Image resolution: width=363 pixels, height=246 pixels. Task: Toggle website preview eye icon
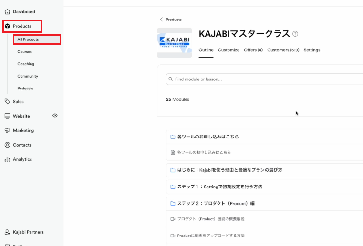[55, 116]
